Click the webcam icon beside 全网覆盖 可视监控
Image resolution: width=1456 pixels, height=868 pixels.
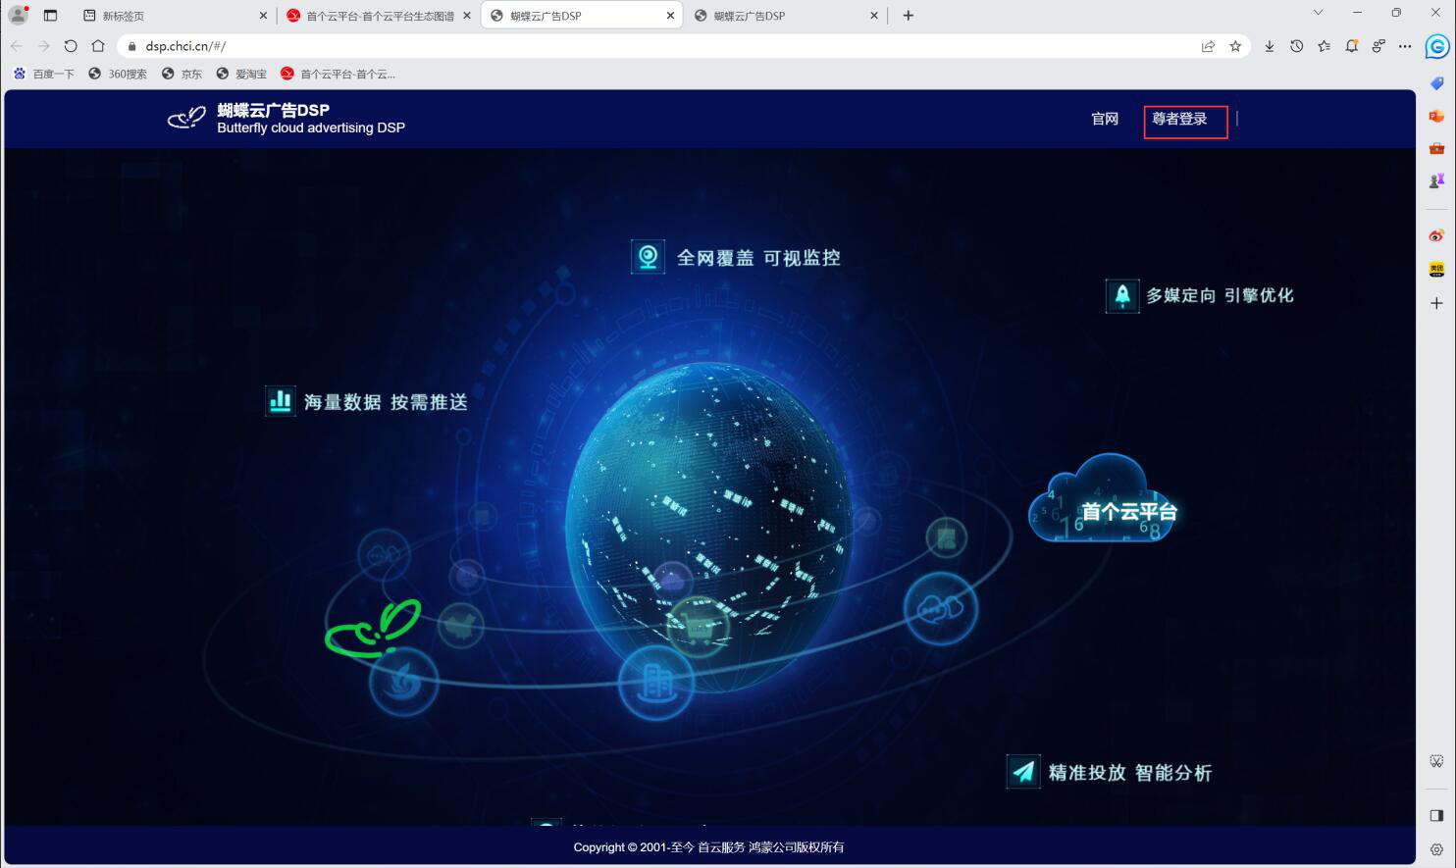[648, 258]
